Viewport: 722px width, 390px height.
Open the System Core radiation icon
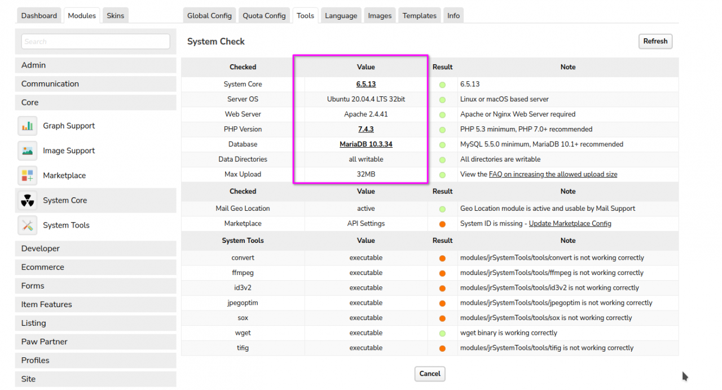pyautogui.click(x=27, y=201)
